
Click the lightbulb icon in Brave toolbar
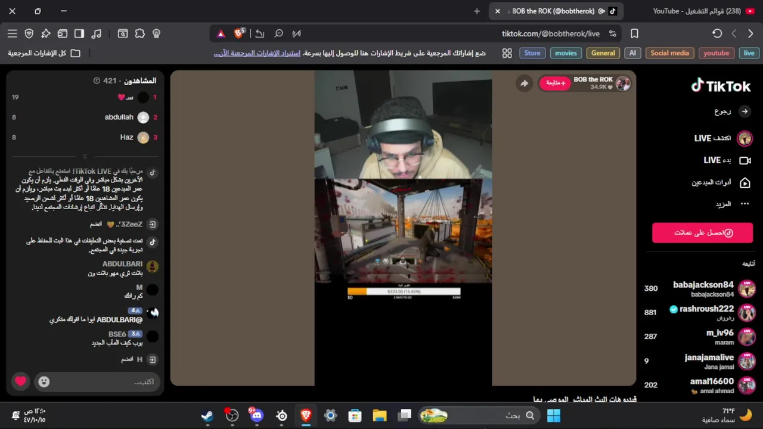coord(157,33)
